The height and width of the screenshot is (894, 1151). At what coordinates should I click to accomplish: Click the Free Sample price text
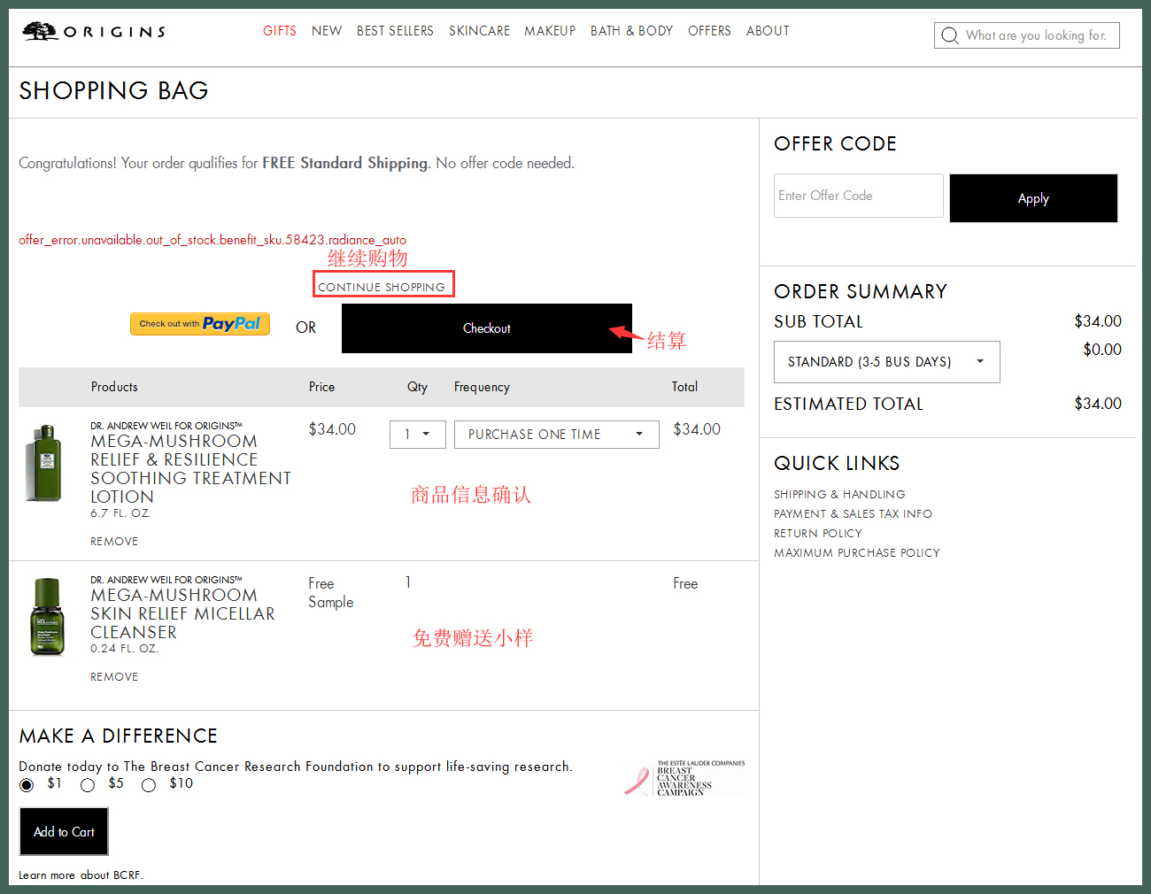click(331, 593)
